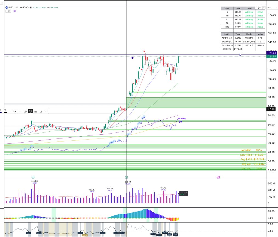Click the RS Rating 99 label
The height and width of the screenshot is (237, 278).
point(182,120)
